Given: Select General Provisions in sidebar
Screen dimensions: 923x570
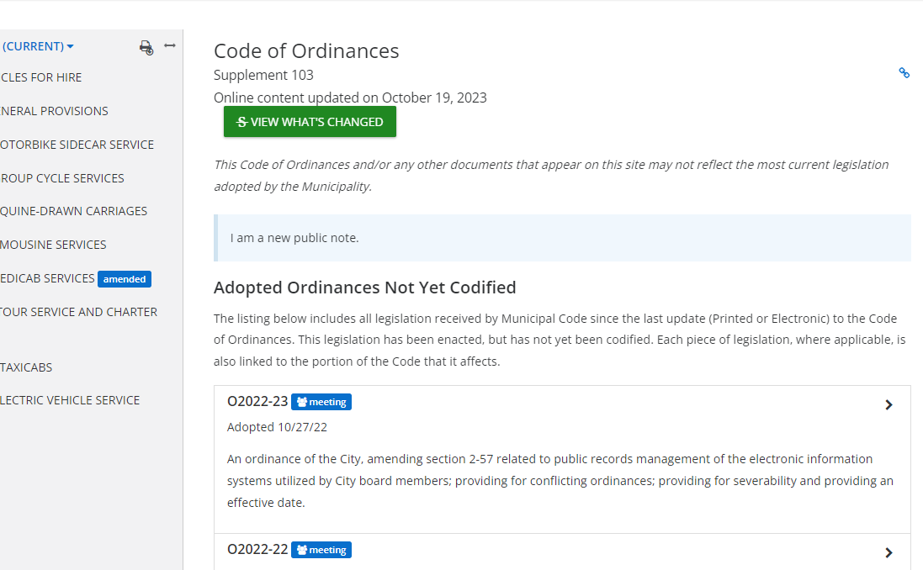Looking at the screenshot, I should click(x=54, y=111).
